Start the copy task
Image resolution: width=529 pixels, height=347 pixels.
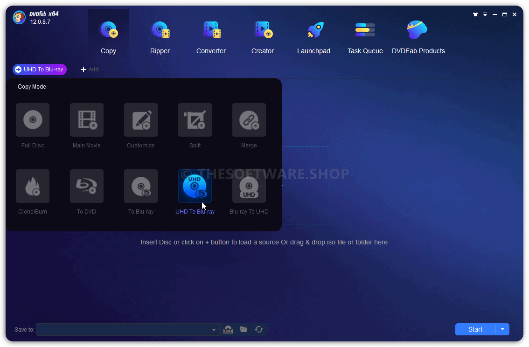pos(475,329)
